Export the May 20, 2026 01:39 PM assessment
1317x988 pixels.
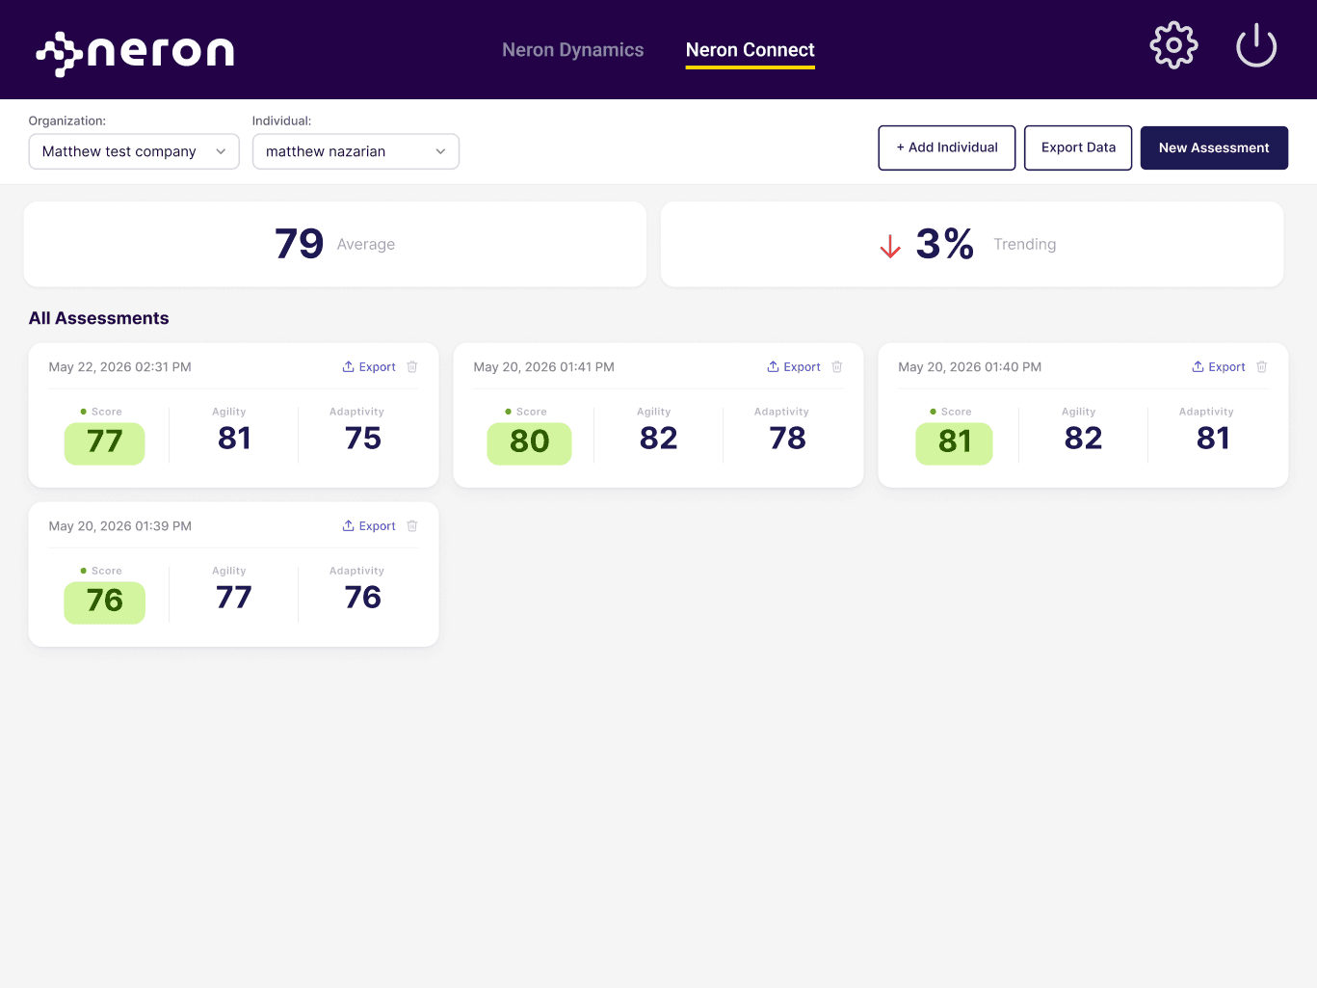point(369,526)
